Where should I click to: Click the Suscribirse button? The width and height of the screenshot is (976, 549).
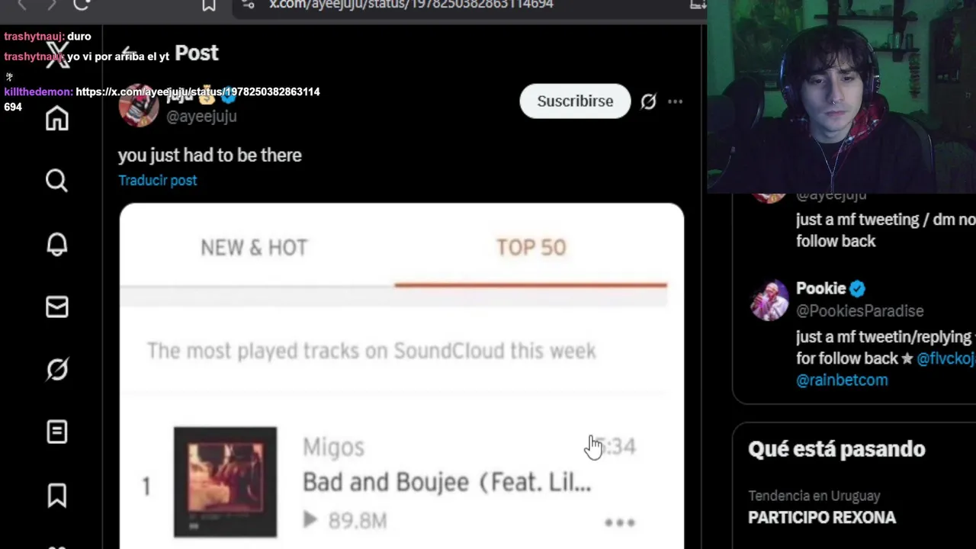click(575, 101)
